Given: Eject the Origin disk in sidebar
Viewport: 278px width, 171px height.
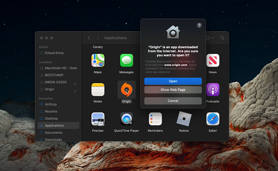Looking at the screenshot, I should point(75,91).
